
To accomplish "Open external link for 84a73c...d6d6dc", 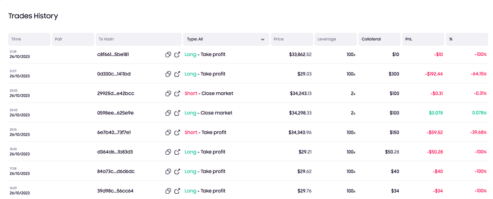I will click(x=177, y=172).
